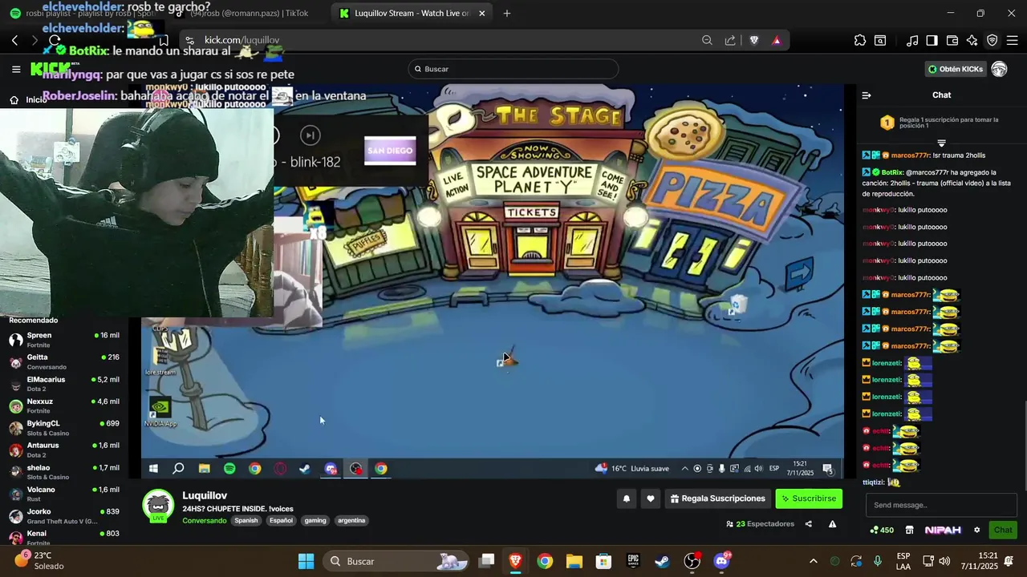Click Regala Suscripciones button
Viewport: 1027px width, 577px height.
pyautogui.click(x=718, y=498)
